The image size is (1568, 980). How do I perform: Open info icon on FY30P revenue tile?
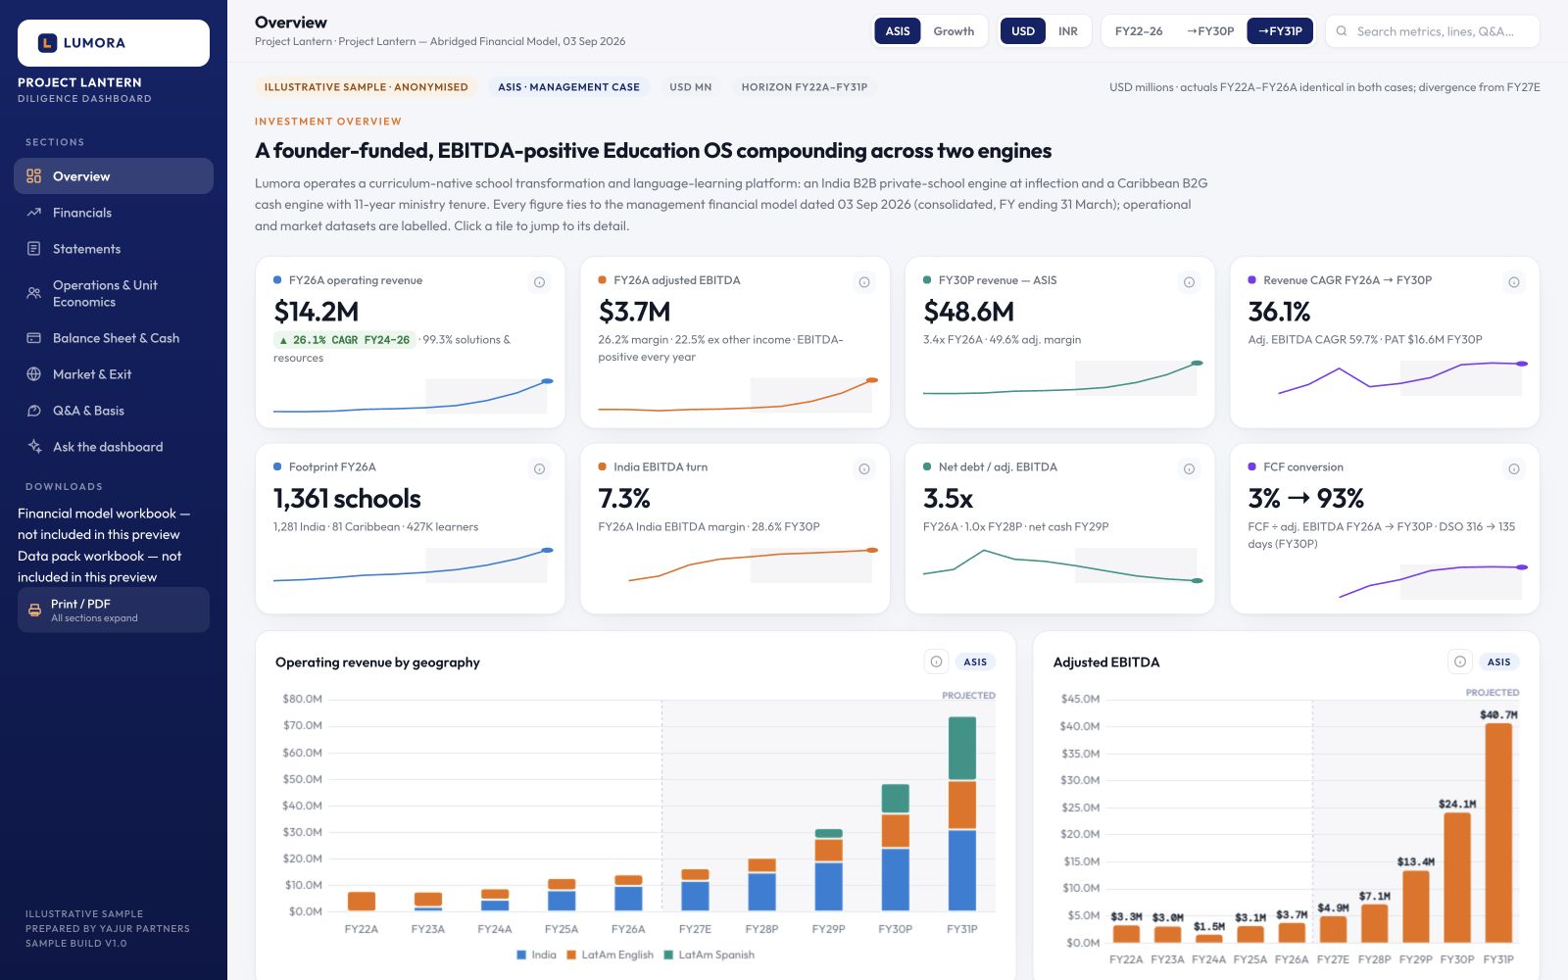click(x=1189, y=282)
